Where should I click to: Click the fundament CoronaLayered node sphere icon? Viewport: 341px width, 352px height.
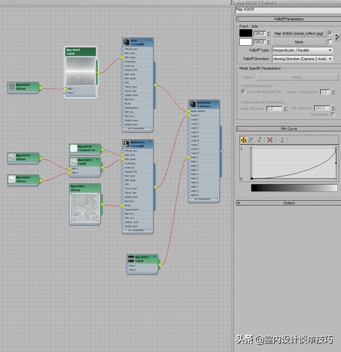point(193,104)
